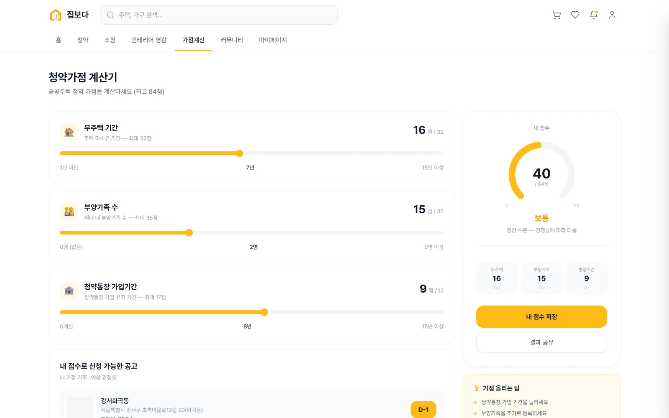This screenshot has height=418, width=669.
Task: Click the 무주택 기간 house icon
Action: tap(69, 132)
